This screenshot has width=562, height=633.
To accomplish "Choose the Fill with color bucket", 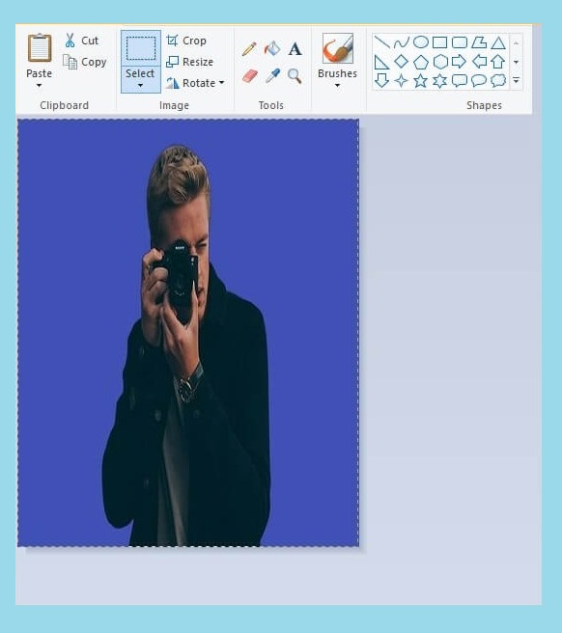I will point(272,49).
